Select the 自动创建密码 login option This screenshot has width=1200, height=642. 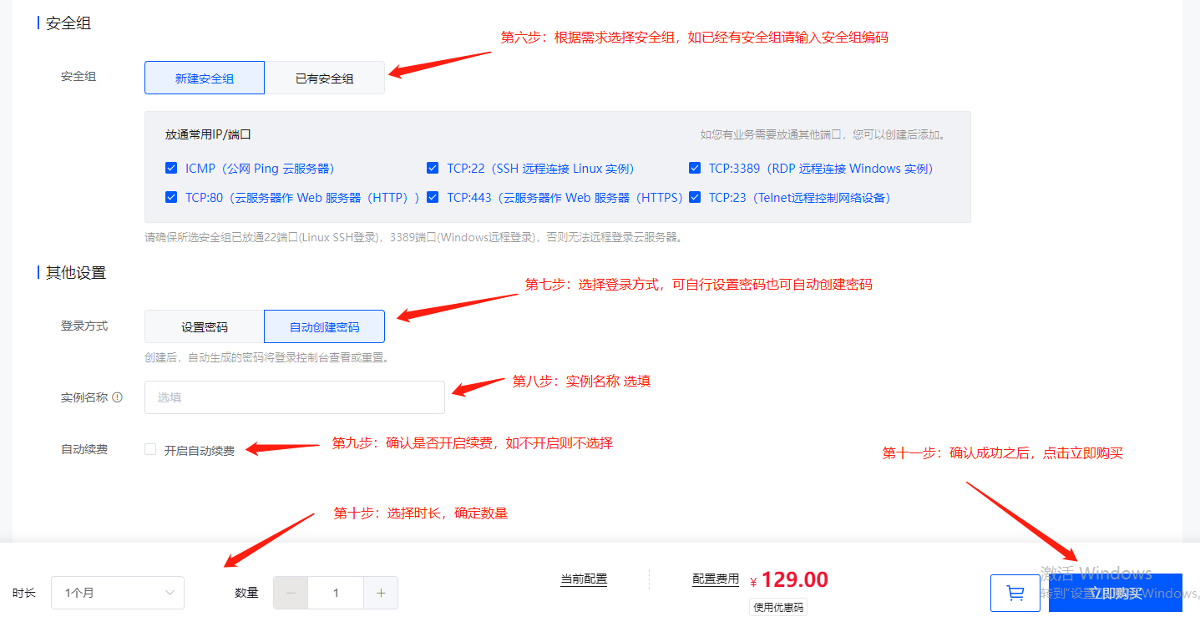pos(325,326)
